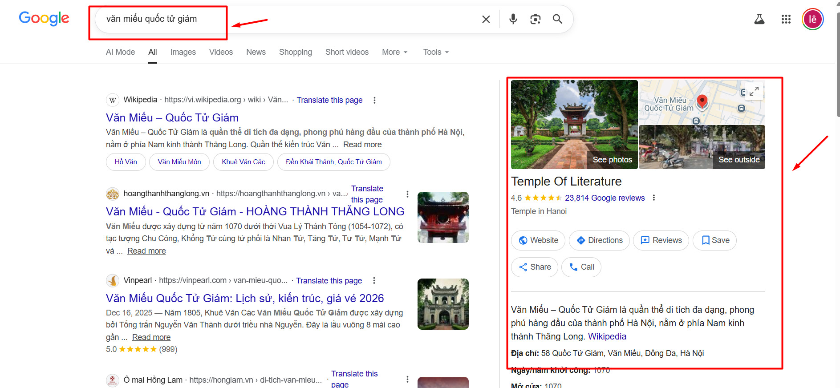Click the Share button
The width and height of the screenshot is (840, 388).
[535, 267]
